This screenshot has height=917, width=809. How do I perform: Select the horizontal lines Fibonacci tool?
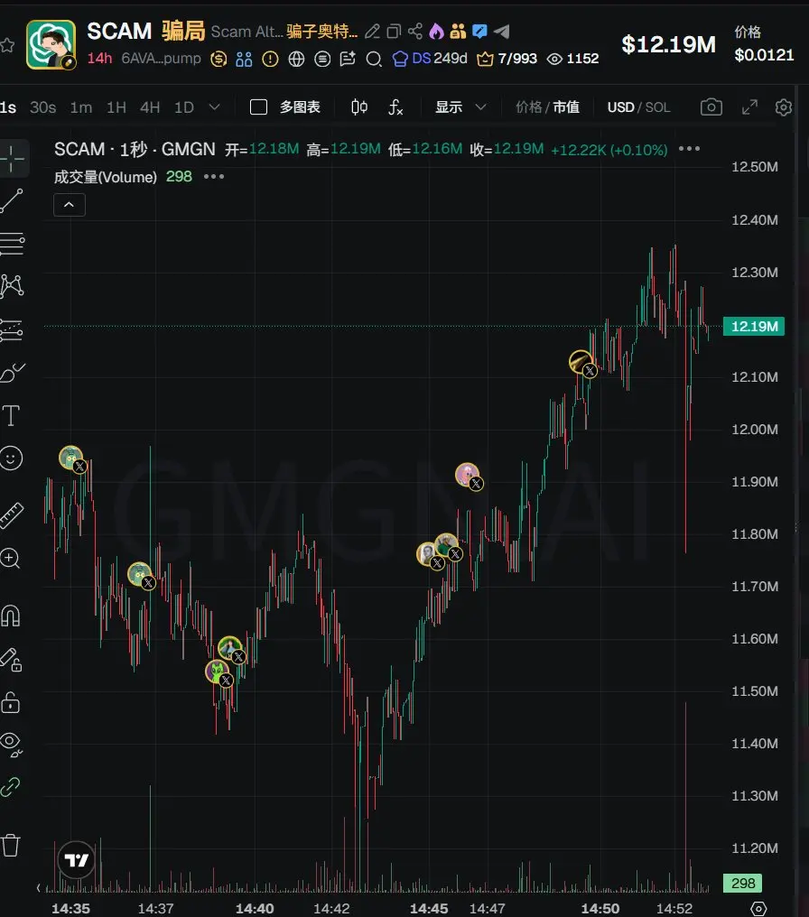point(12,244)
